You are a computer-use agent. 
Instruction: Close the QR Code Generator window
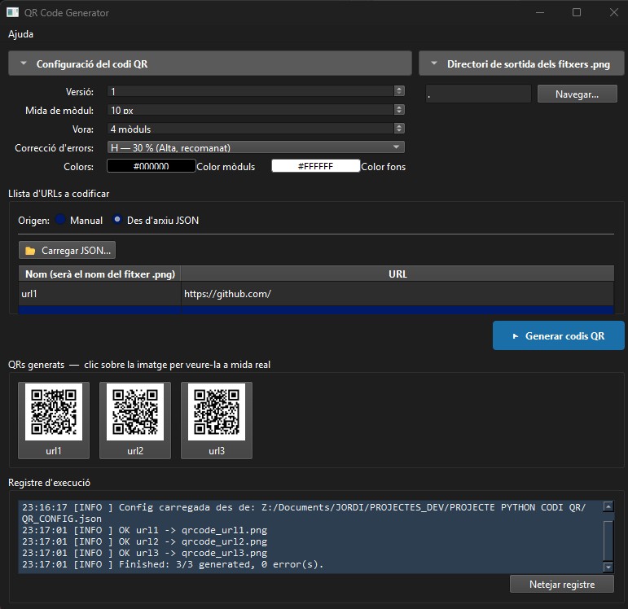(613, 12)
